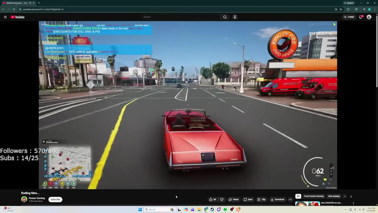Go forward in browser history
This screenshot has height=213, width=378.
click(8, 9)
